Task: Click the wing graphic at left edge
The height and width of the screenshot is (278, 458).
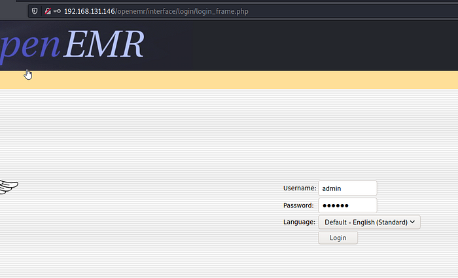Action: (9, 187)
